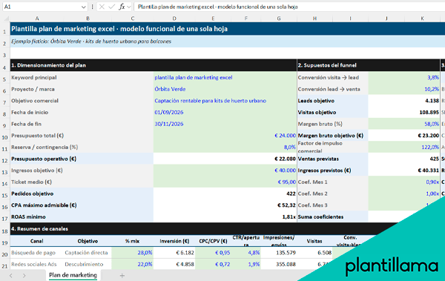Select ticket medio € 95,00 cell

tap(225, 182)
